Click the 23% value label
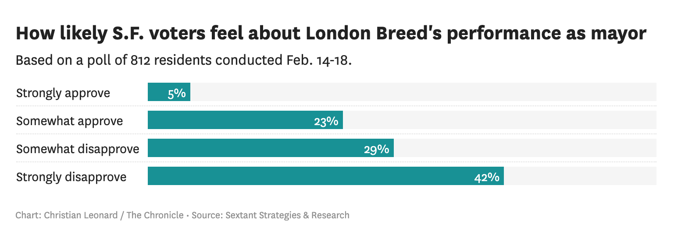The height and width of the screenshot is (245, 692). 326,121
